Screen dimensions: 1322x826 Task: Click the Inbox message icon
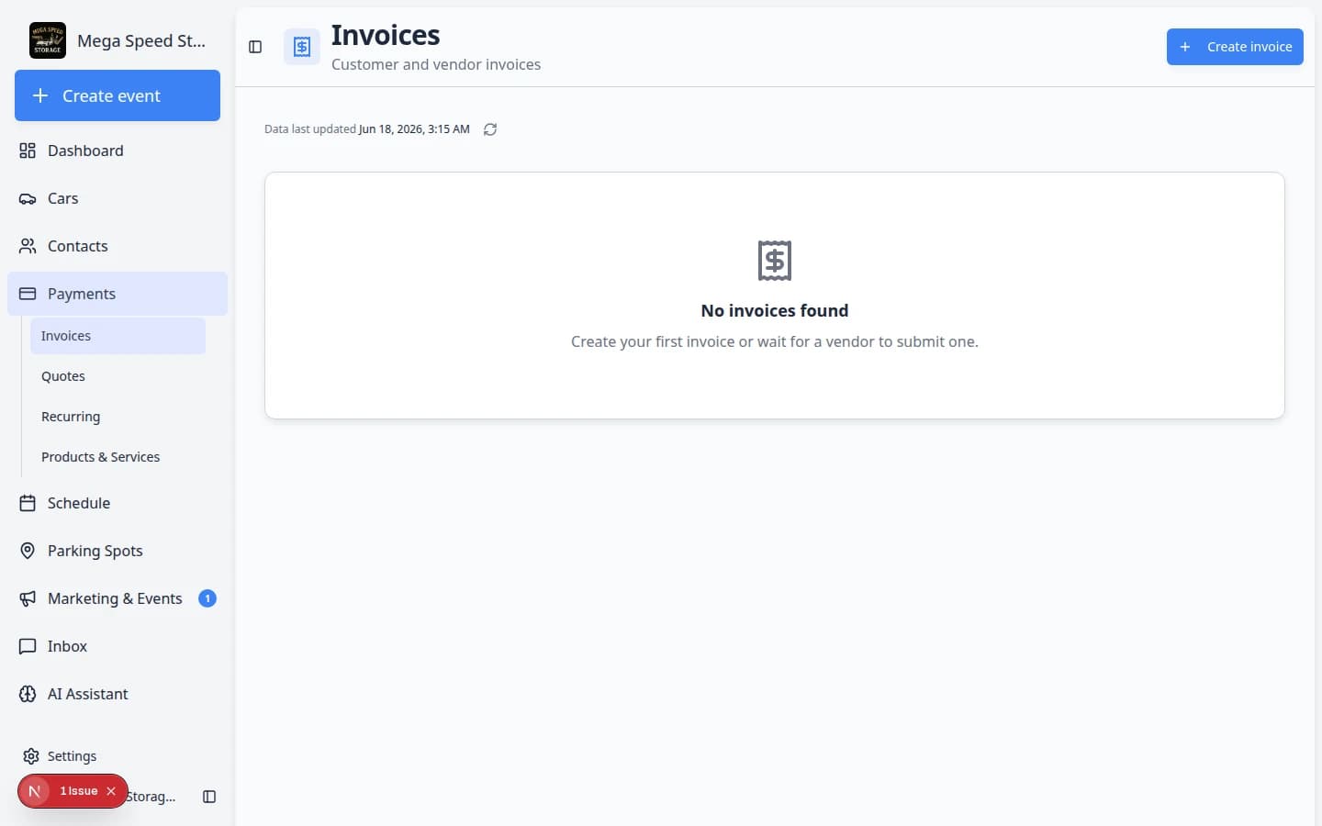pos(28,646)
